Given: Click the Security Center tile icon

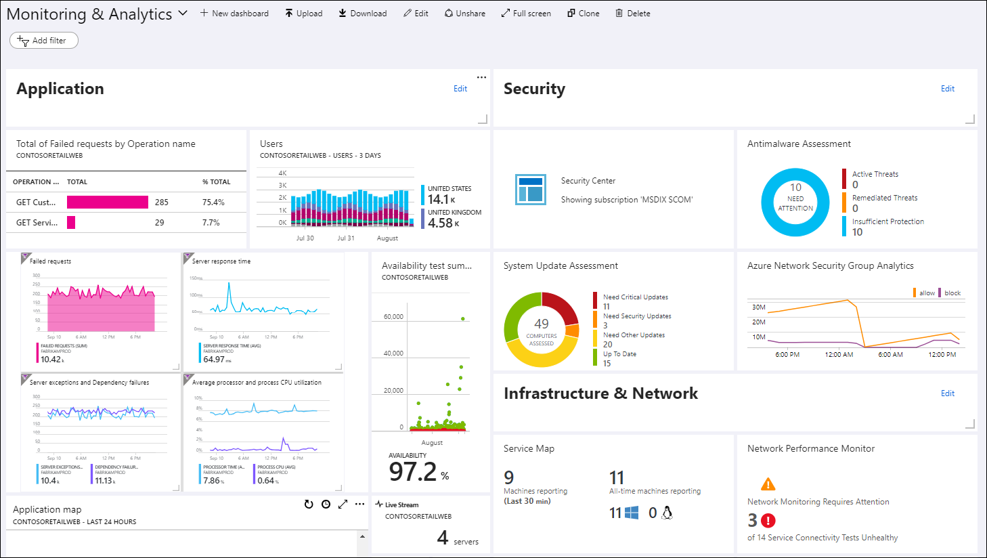Looking at the screenshot, I should tap(531, 190).
